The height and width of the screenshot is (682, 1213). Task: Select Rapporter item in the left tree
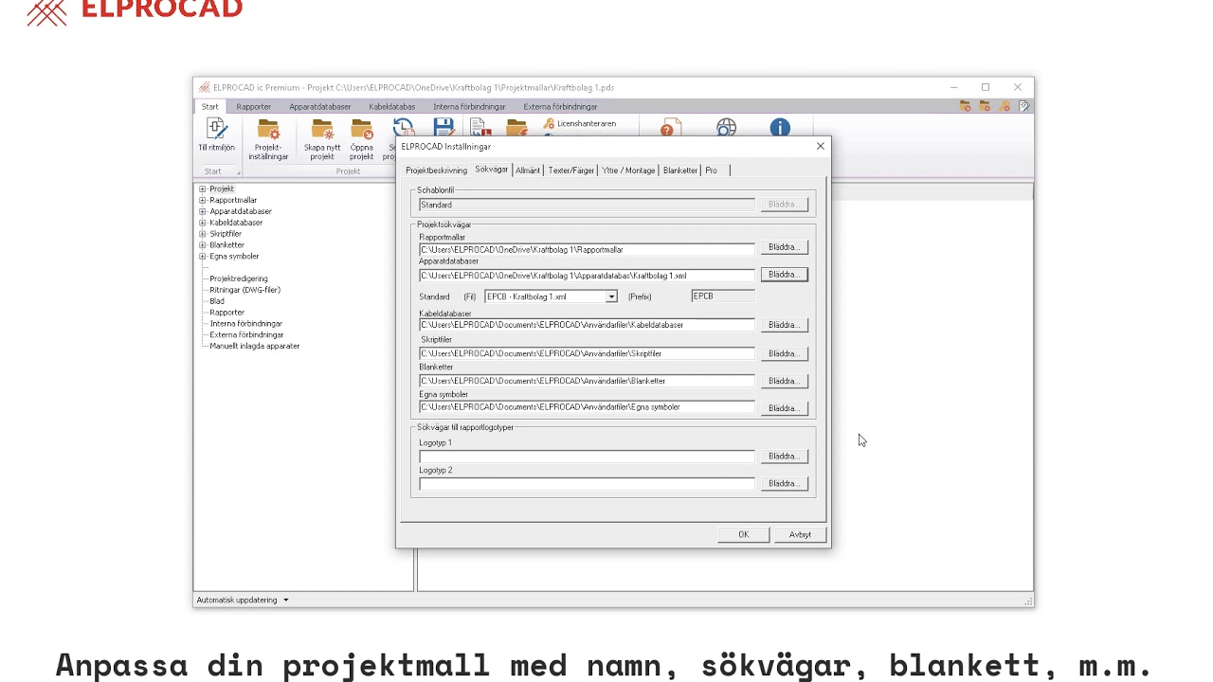227,313
